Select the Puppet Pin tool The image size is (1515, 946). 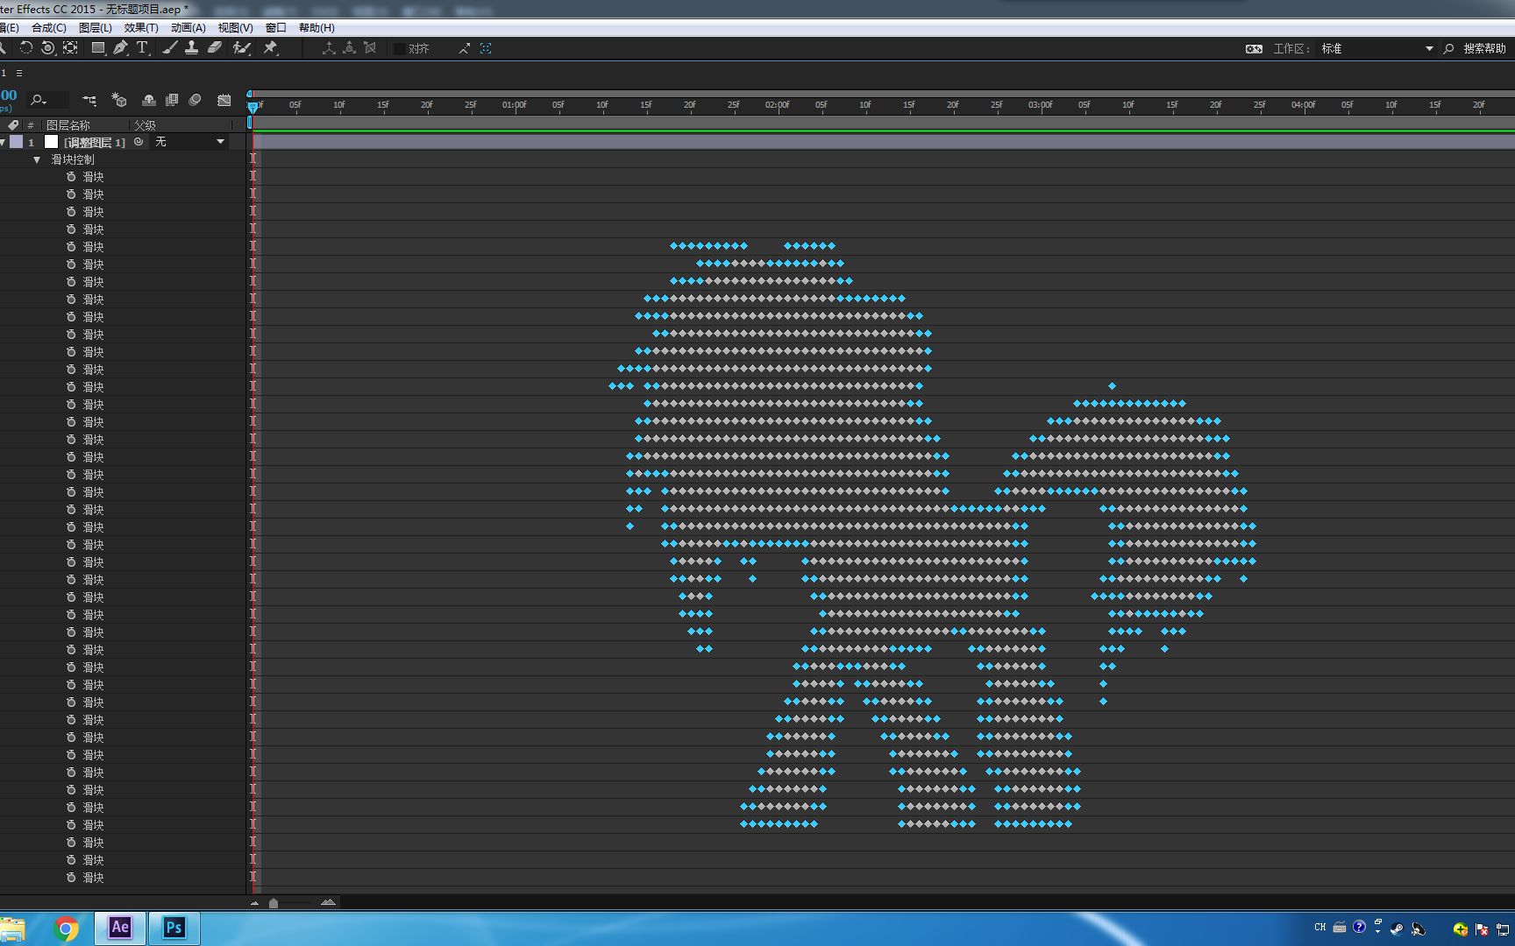tap(270, 48)
